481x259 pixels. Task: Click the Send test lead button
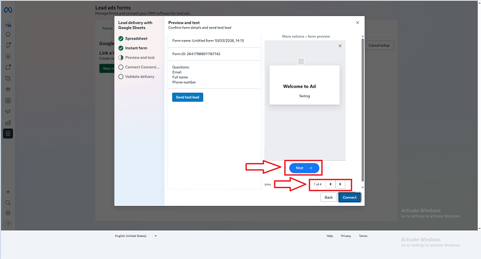188,97
